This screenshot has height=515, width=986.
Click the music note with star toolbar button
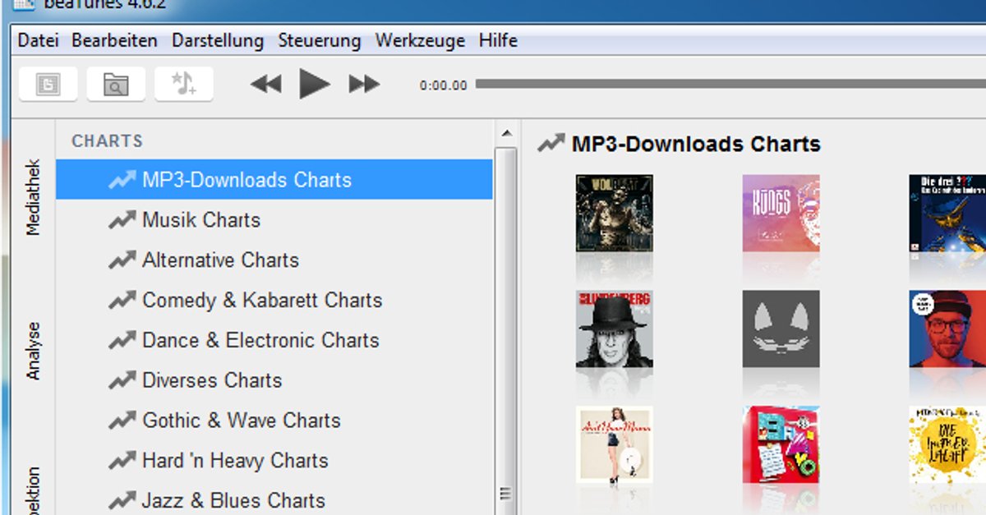pyautogui.click(x=184, y=84)
